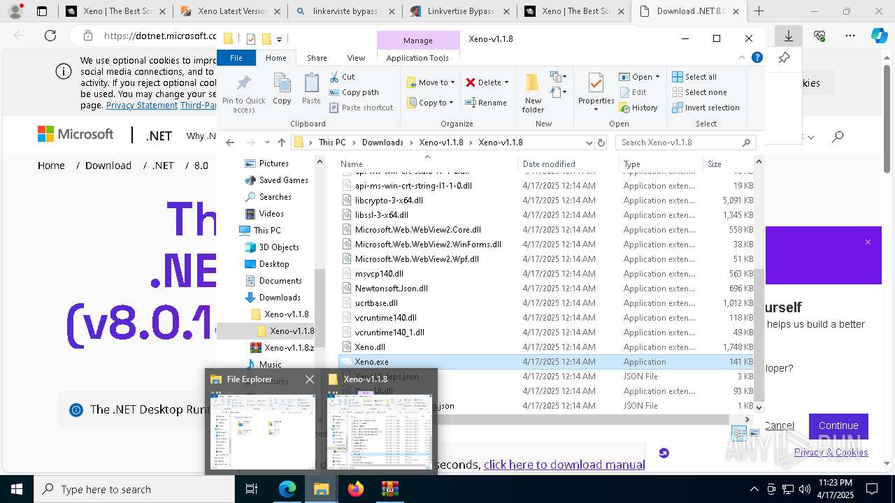This screenshot has width=895, height=503.
Task: Click the Privacy & Cookies link
Action: click(831, 453)
